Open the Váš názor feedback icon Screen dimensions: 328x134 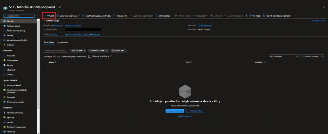pos(250,15)
